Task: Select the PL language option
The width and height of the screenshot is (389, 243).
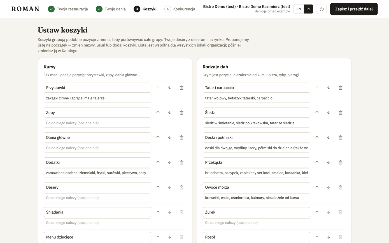Action: [x=308, y=9]
